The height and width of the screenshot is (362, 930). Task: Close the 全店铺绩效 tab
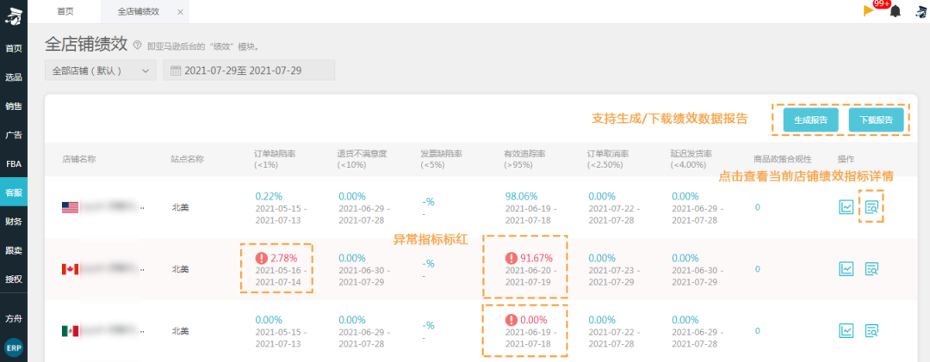180,12
